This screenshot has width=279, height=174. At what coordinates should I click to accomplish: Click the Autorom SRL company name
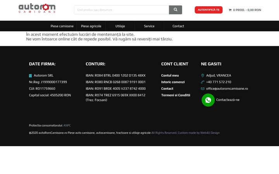(x=43, y=75)
